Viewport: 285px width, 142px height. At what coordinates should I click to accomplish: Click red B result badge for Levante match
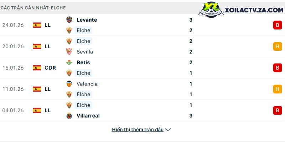278,25
